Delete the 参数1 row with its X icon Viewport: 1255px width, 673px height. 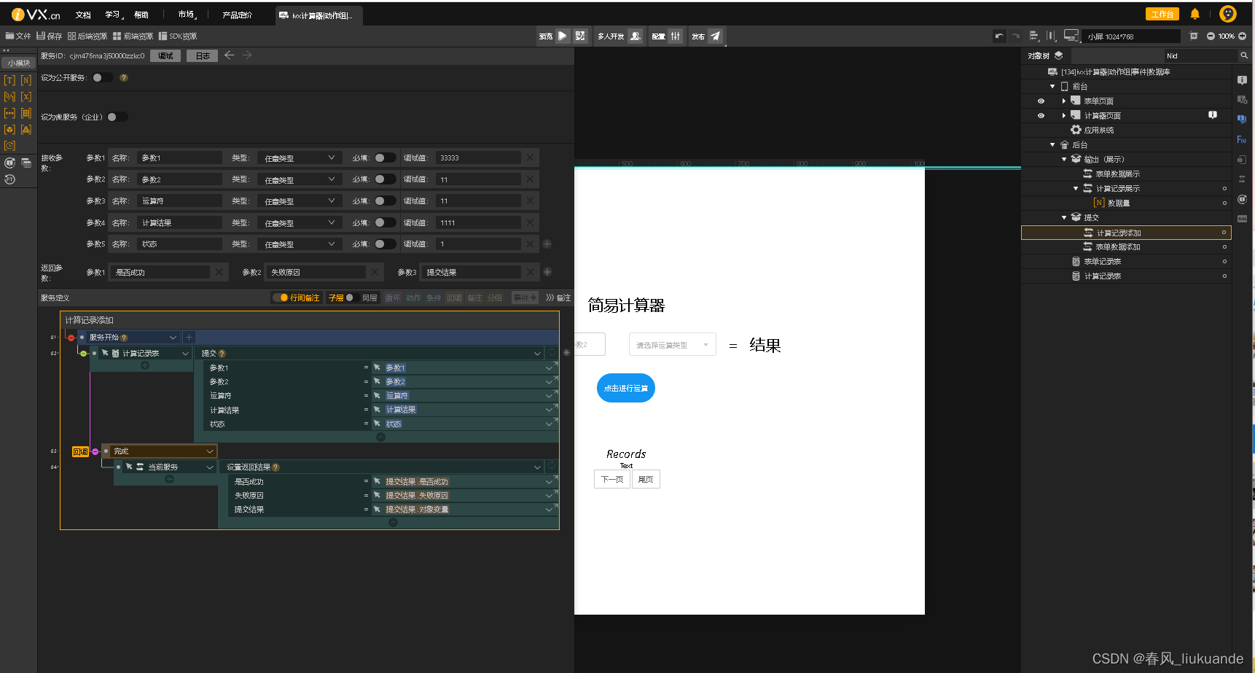coord(530,157)
